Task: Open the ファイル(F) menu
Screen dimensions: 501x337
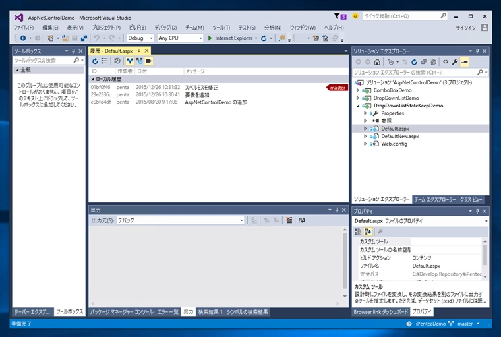Action: click(23, 28)
